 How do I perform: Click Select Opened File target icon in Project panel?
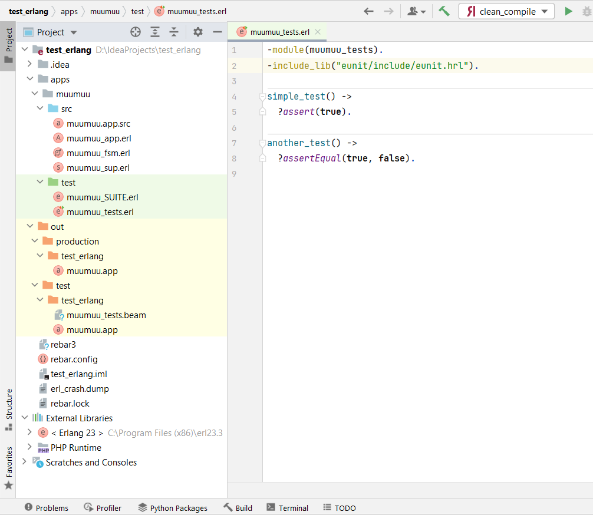[x=135, y=32]
